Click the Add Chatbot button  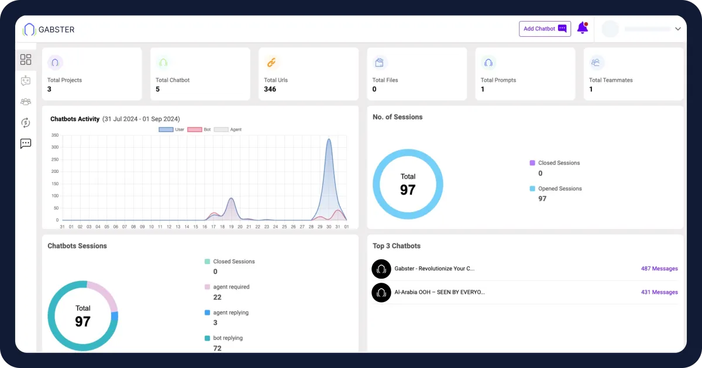[545, 29]
